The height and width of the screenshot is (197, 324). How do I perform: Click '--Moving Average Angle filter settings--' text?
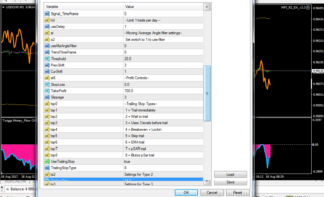(153, 33)
